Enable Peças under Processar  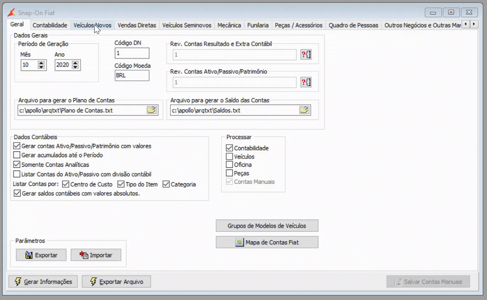(229, 173)
